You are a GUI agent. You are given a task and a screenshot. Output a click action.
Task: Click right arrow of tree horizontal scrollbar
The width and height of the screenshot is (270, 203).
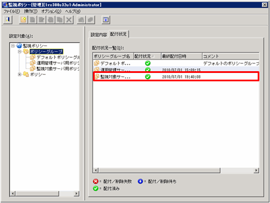(76, 193)
